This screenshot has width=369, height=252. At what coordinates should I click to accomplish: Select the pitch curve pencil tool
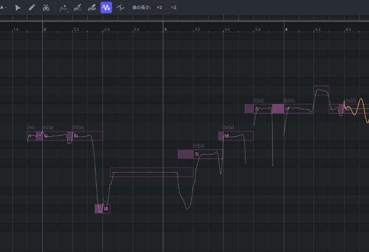tap(78, 8)
